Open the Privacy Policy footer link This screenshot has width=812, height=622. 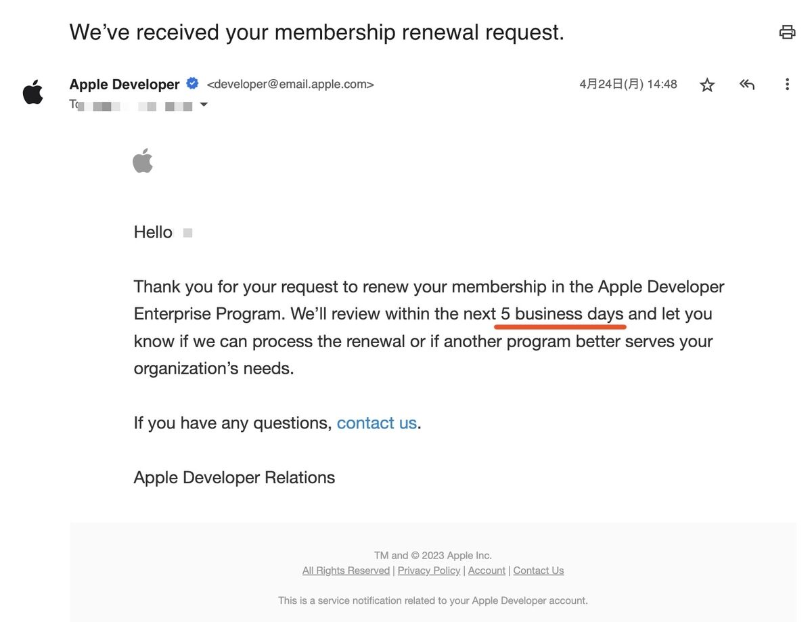[429, 571]
